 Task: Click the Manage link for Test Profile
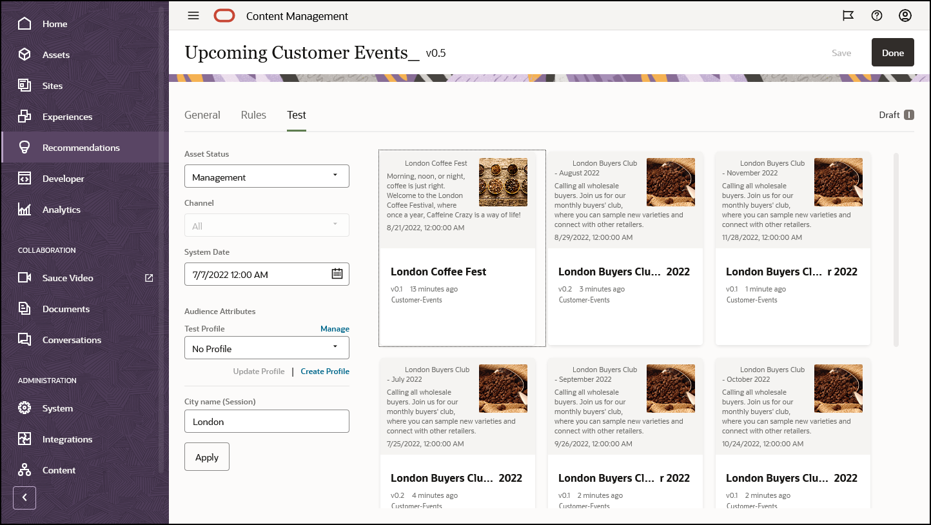335,329
